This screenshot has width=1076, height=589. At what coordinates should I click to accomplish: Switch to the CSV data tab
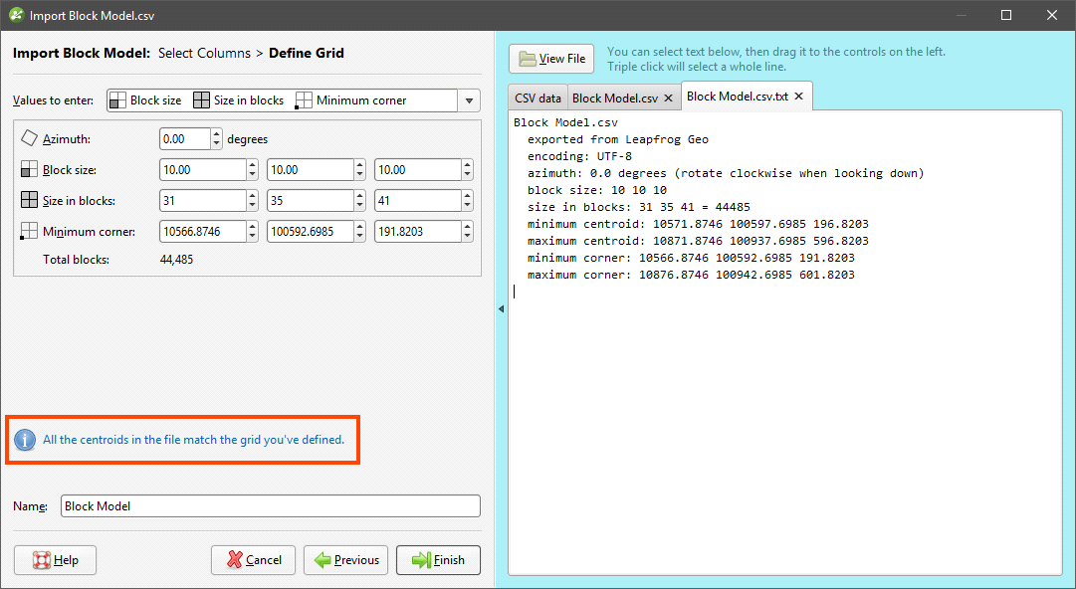click(538, 98)
